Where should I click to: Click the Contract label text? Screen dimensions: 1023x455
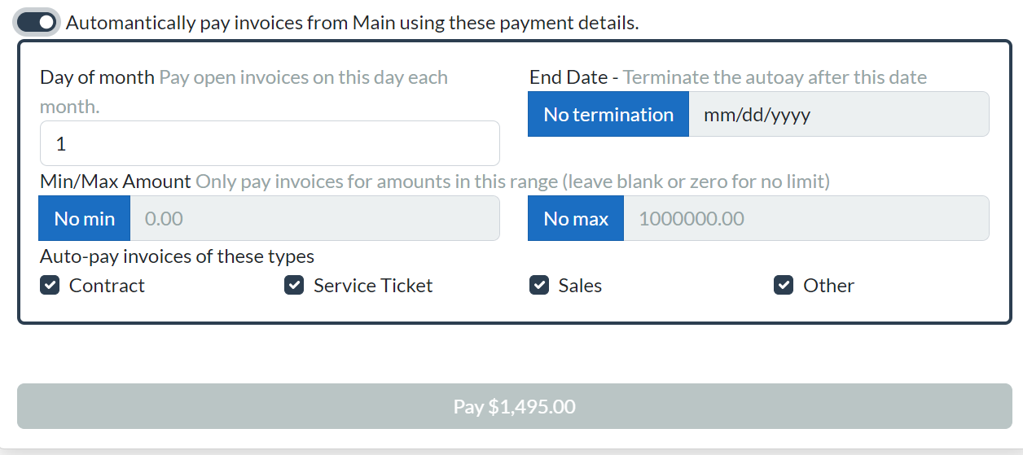(107, 286)
